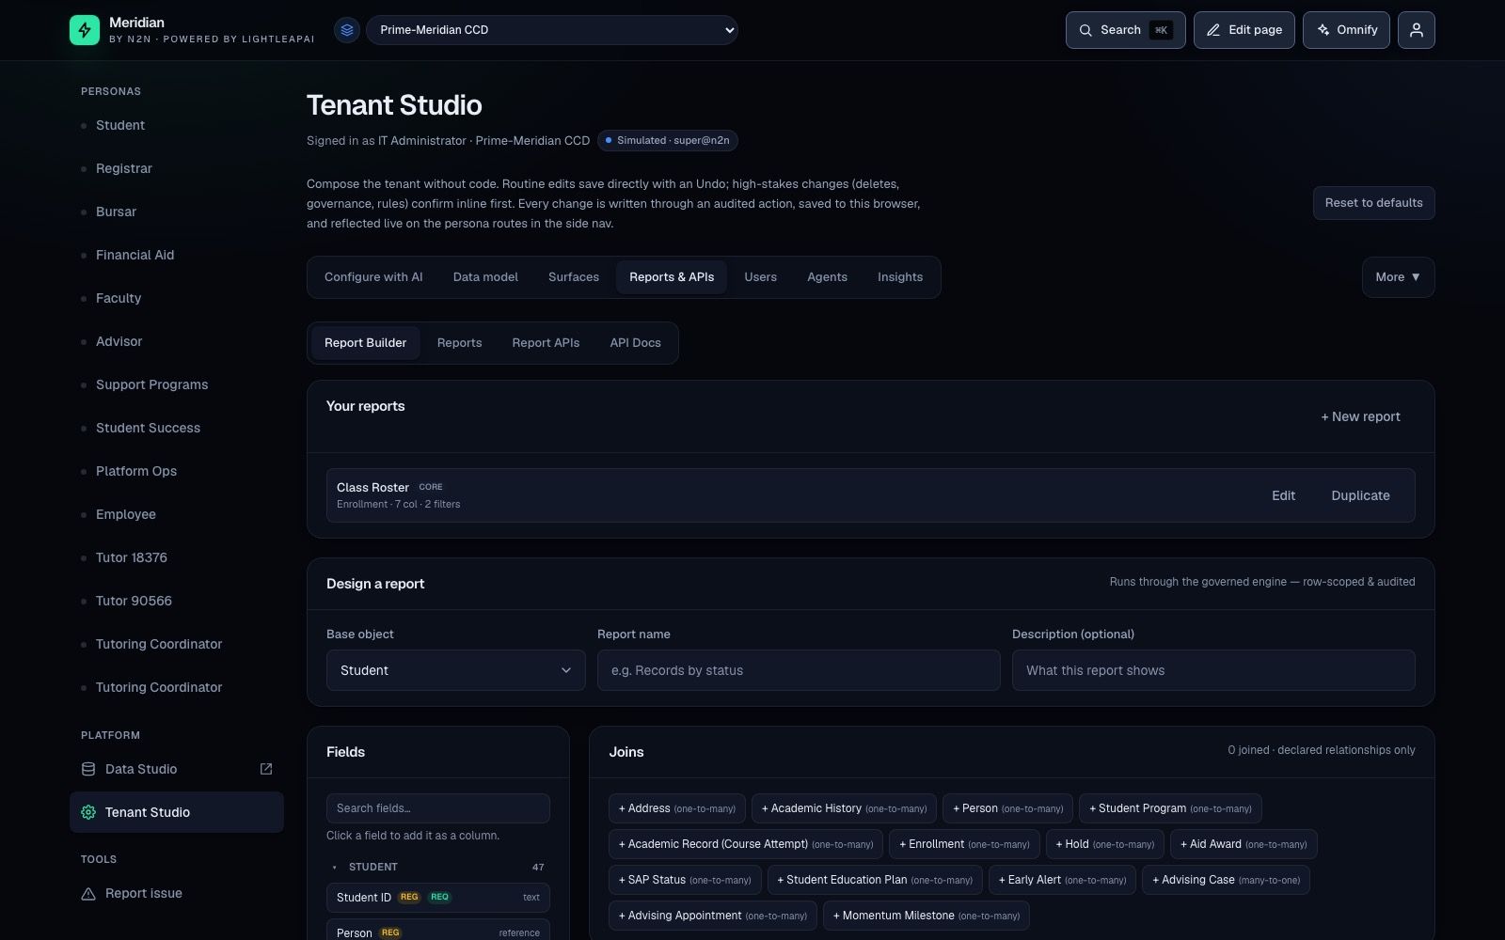Open the user profile icon button
The width and height of the screenshot is (1505, 940).
pyautogui.click(x=1416, y=30)
